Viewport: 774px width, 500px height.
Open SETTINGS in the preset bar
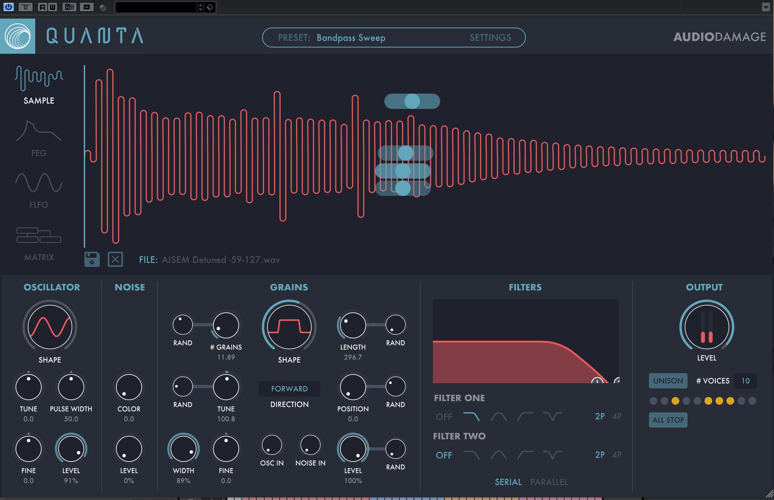click(x=490, y=38)
